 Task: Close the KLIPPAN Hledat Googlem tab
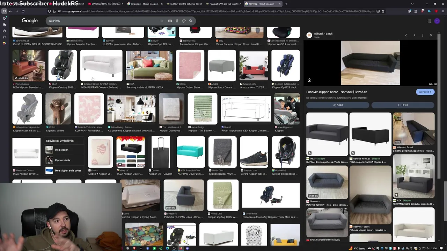click(279, 4)
